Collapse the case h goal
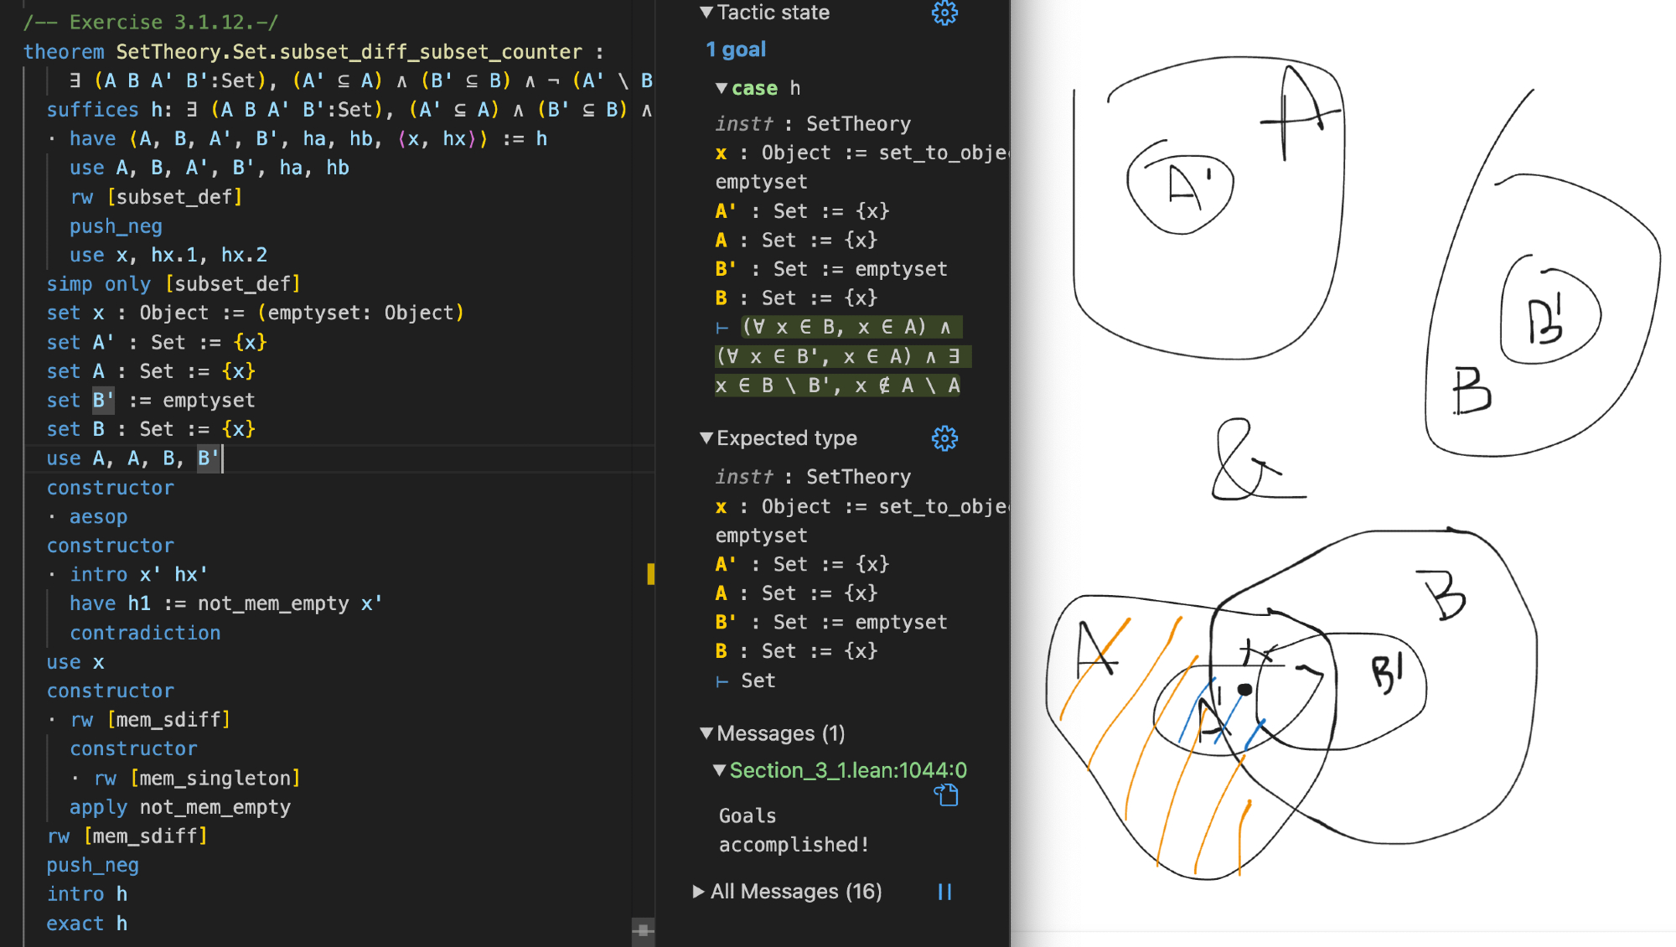1676x947 pixels. tap(722, 88)
